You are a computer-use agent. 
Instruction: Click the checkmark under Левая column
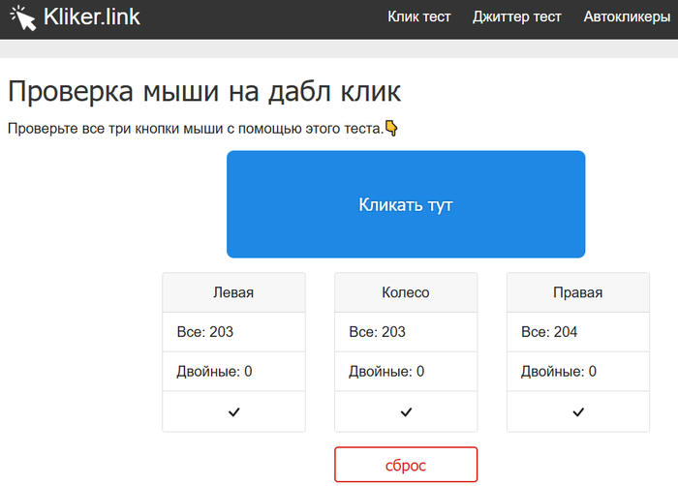(x=233, y=411)
